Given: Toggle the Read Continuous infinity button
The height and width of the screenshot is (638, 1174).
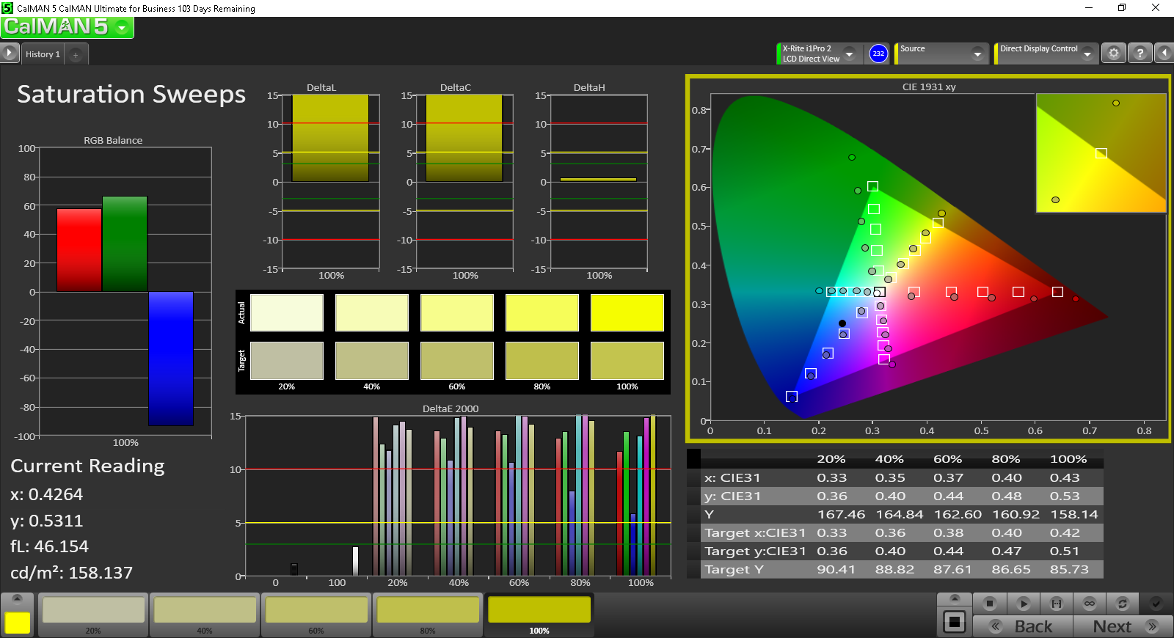Looking at the screenshot, I should pyautogui.click(x=1090, y=604).
